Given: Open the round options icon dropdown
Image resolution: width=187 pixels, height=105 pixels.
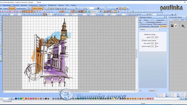Looking at the screenshot, I should coord(29,8).
